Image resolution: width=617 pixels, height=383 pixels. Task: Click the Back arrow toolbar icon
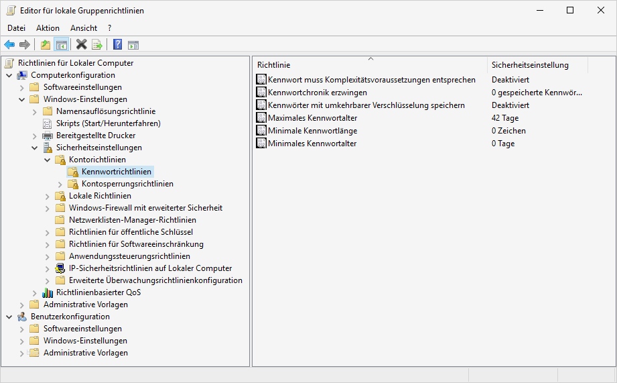[x=9, y=45]
